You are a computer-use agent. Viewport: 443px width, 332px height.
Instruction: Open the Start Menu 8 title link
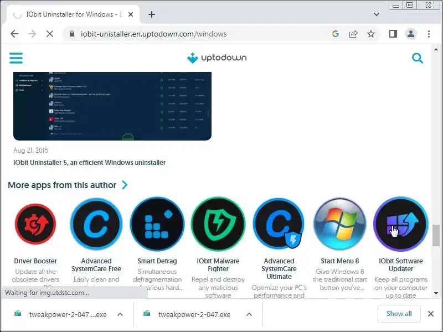[x=340, y=261]
